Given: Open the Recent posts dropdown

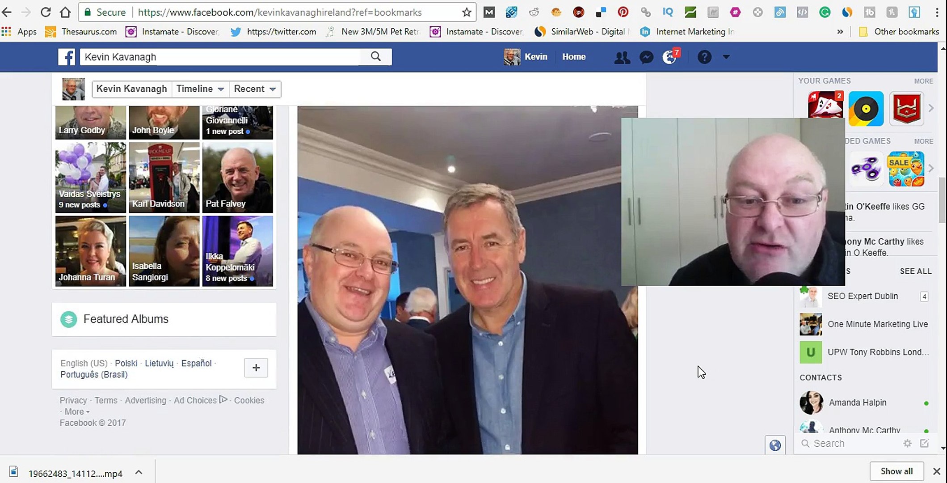Looking at the screenshot, I should [254, 89].
